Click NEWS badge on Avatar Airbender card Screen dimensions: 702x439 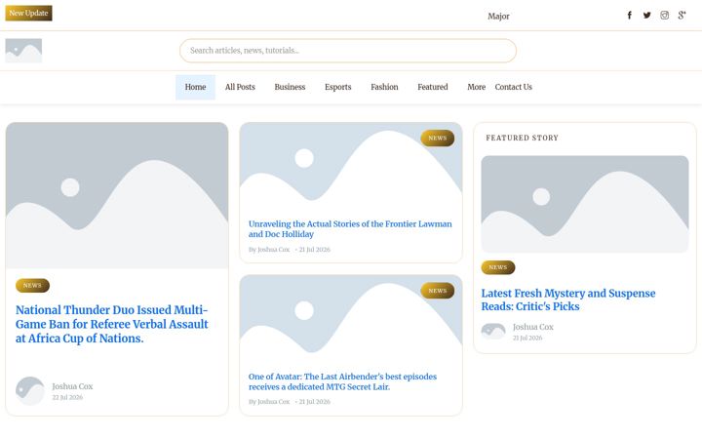coord(438,291)
